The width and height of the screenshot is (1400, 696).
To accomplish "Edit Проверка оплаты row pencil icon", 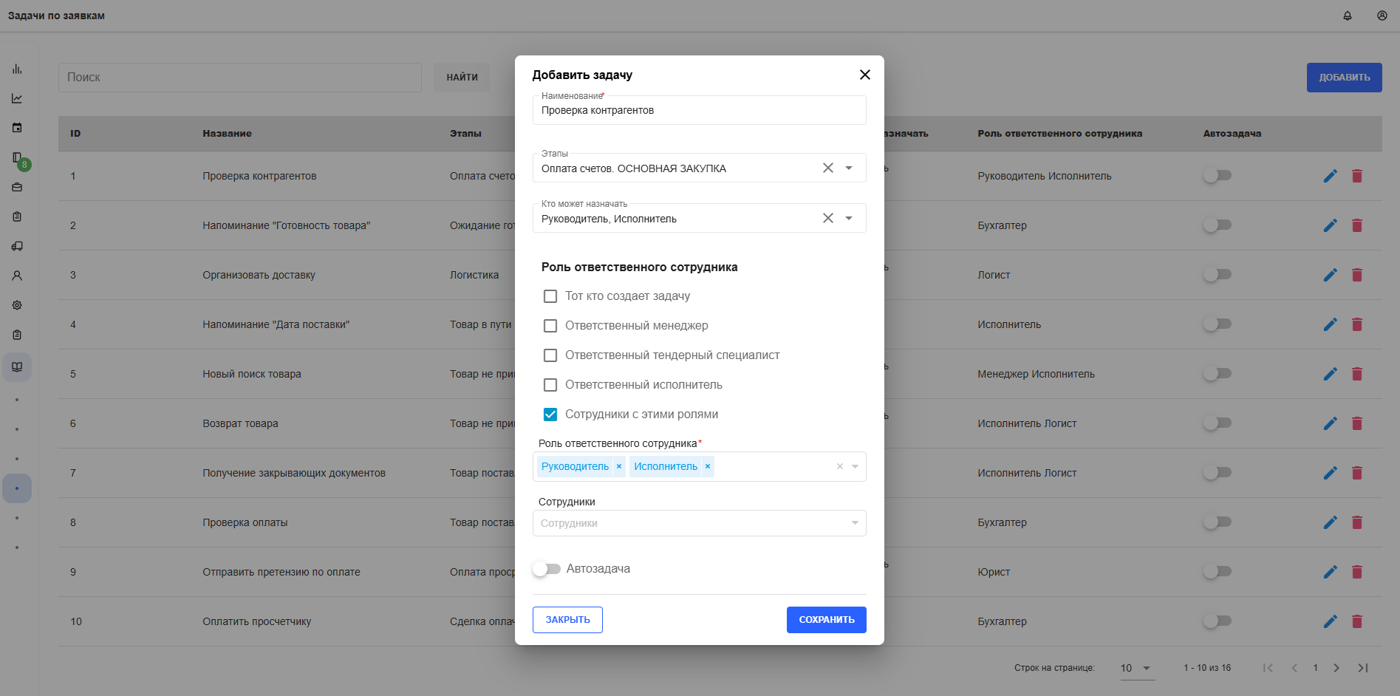I will [x=1331, y=522].
